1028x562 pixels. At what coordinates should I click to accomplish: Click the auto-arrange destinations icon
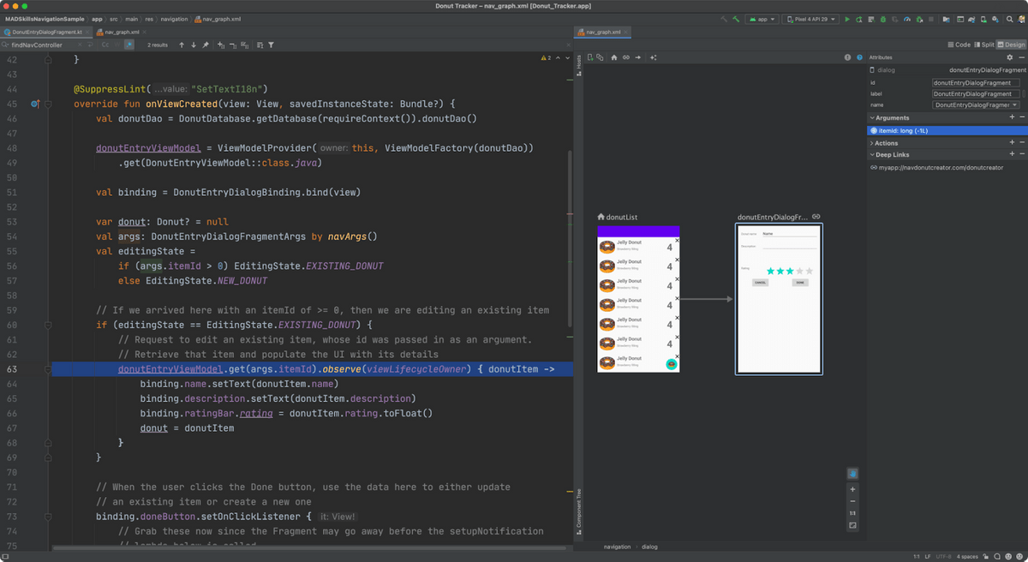654,57
